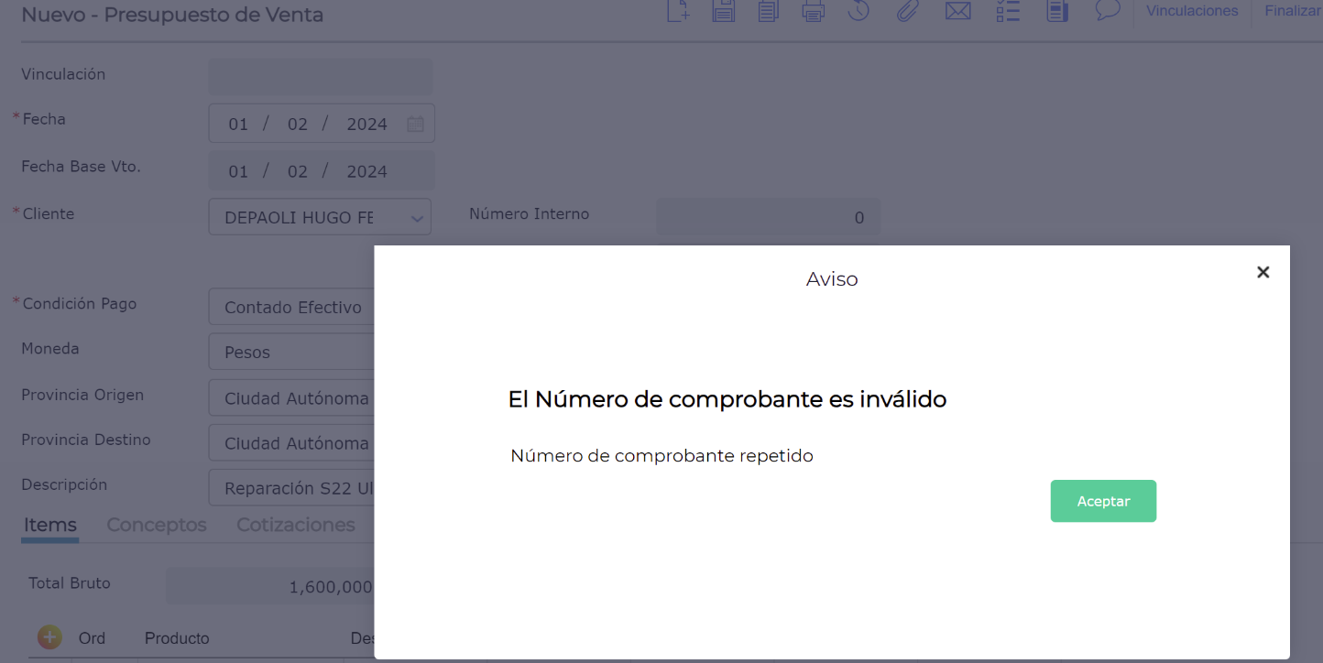
Task: Open the calendar picker for Fecha
Action: pos(415,124)
